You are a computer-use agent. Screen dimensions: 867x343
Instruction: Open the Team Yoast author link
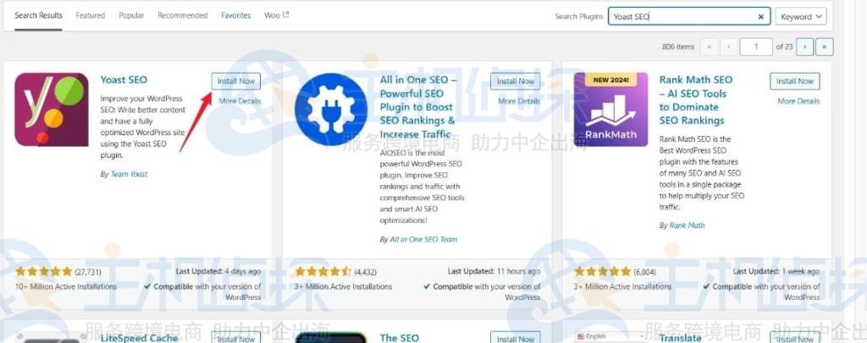pyautogui.click(x=129, y=174)
